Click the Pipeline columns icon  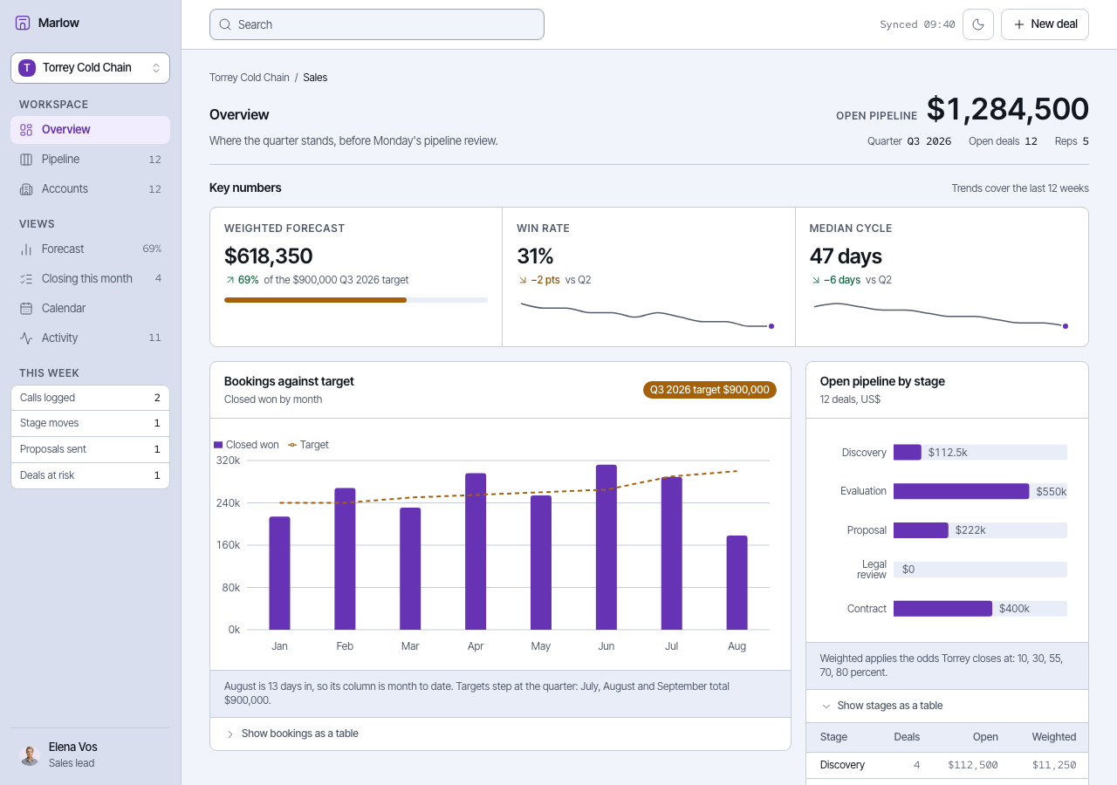[26, 160]
